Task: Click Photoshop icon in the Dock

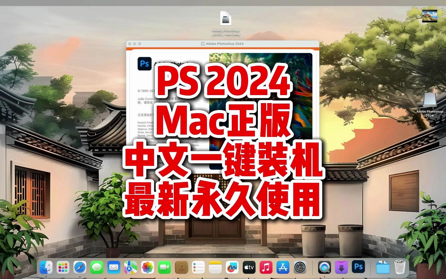Action: pos(359,267)
